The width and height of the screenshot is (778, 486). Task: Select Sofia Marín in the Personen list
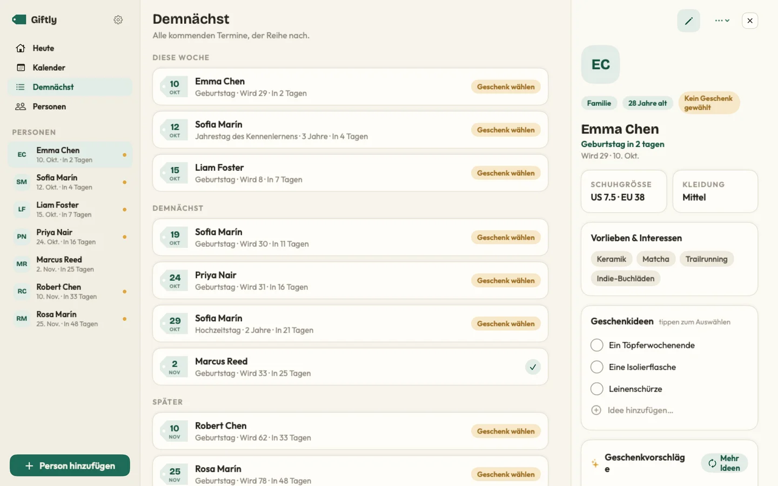pyautogui.click(x=70, y=182)
